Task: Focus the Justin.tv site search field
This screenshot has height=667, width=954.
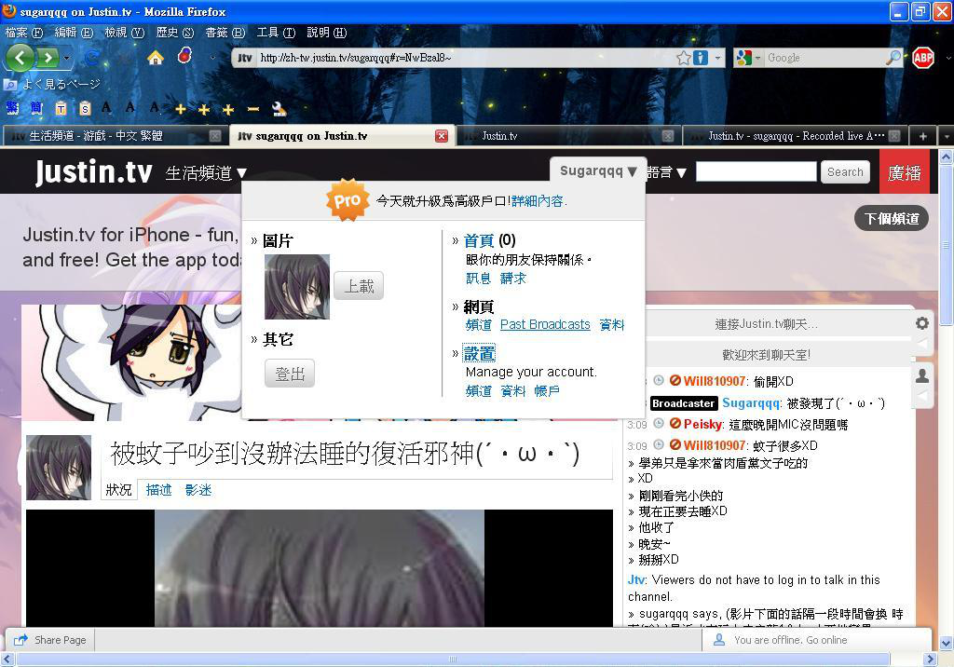Action: click(756, 171)
